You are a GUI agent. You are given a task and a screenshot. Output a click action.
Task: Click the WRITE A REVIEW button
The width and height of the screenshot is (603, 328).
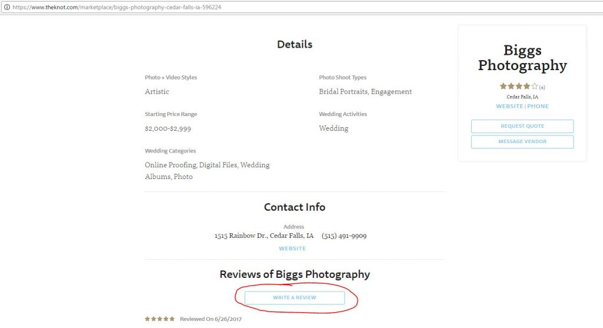point(294,297)
